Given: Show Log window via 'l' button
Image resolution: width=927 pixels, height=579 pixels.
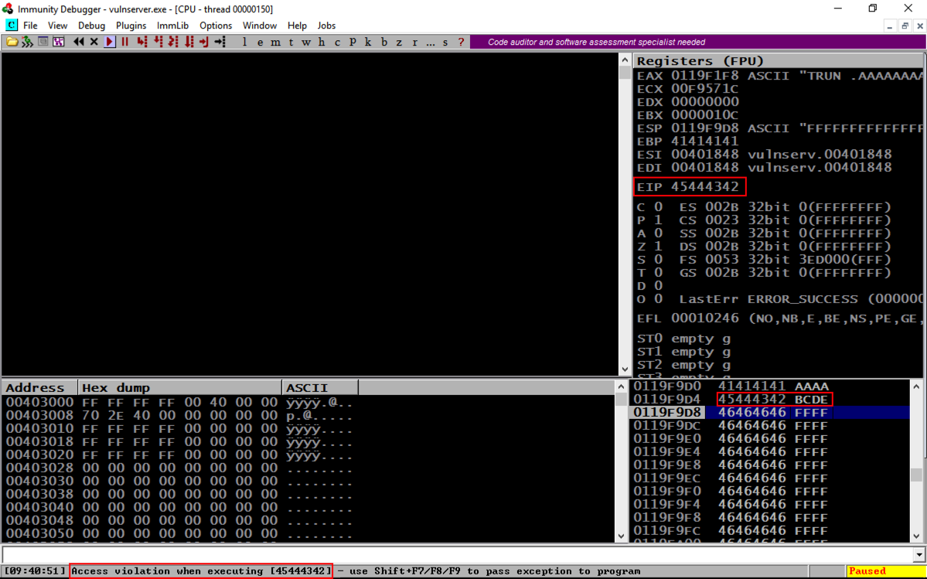Looking at the screenshot, I should [245, 42].
